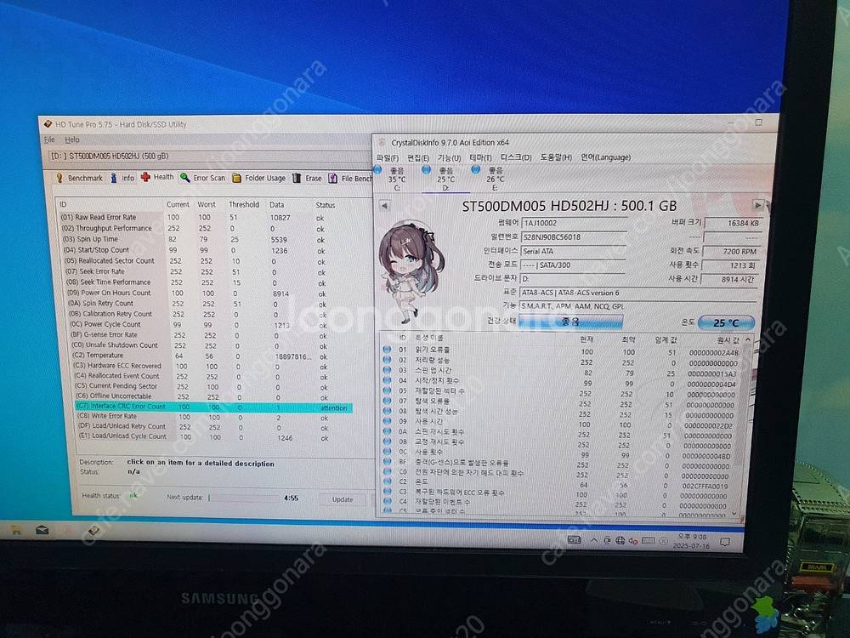Click the Benchmark lightbulb icon

(59, 178)
